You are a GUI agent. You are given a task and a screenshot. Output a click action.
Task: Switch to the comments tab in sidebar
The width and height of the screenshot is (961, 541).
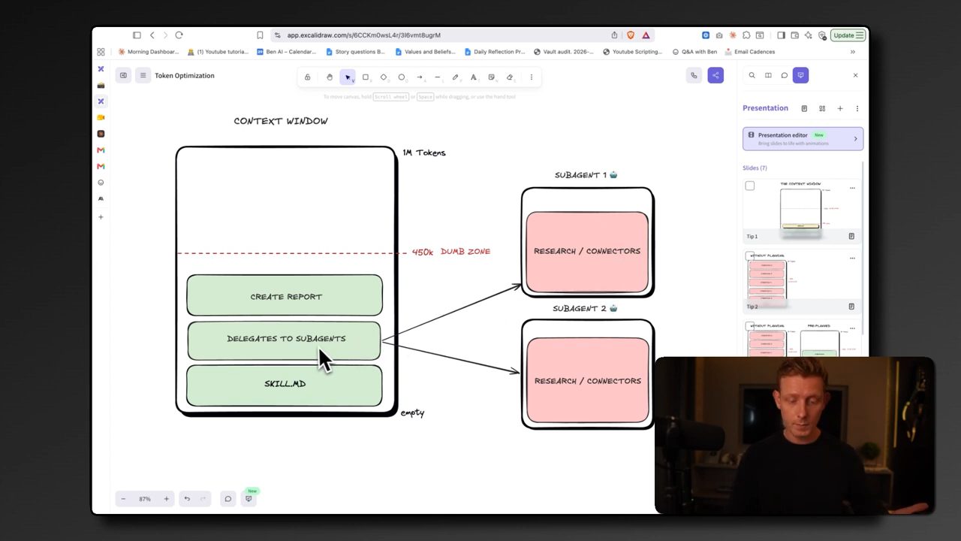click(785, 75)
